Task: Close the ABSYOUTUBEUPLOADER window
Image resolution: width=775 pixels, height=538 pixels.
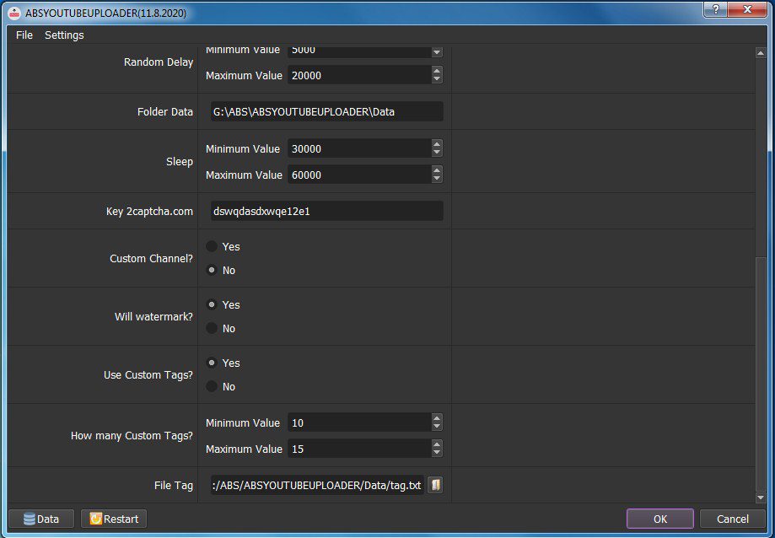Action: [x=748, y=9]
